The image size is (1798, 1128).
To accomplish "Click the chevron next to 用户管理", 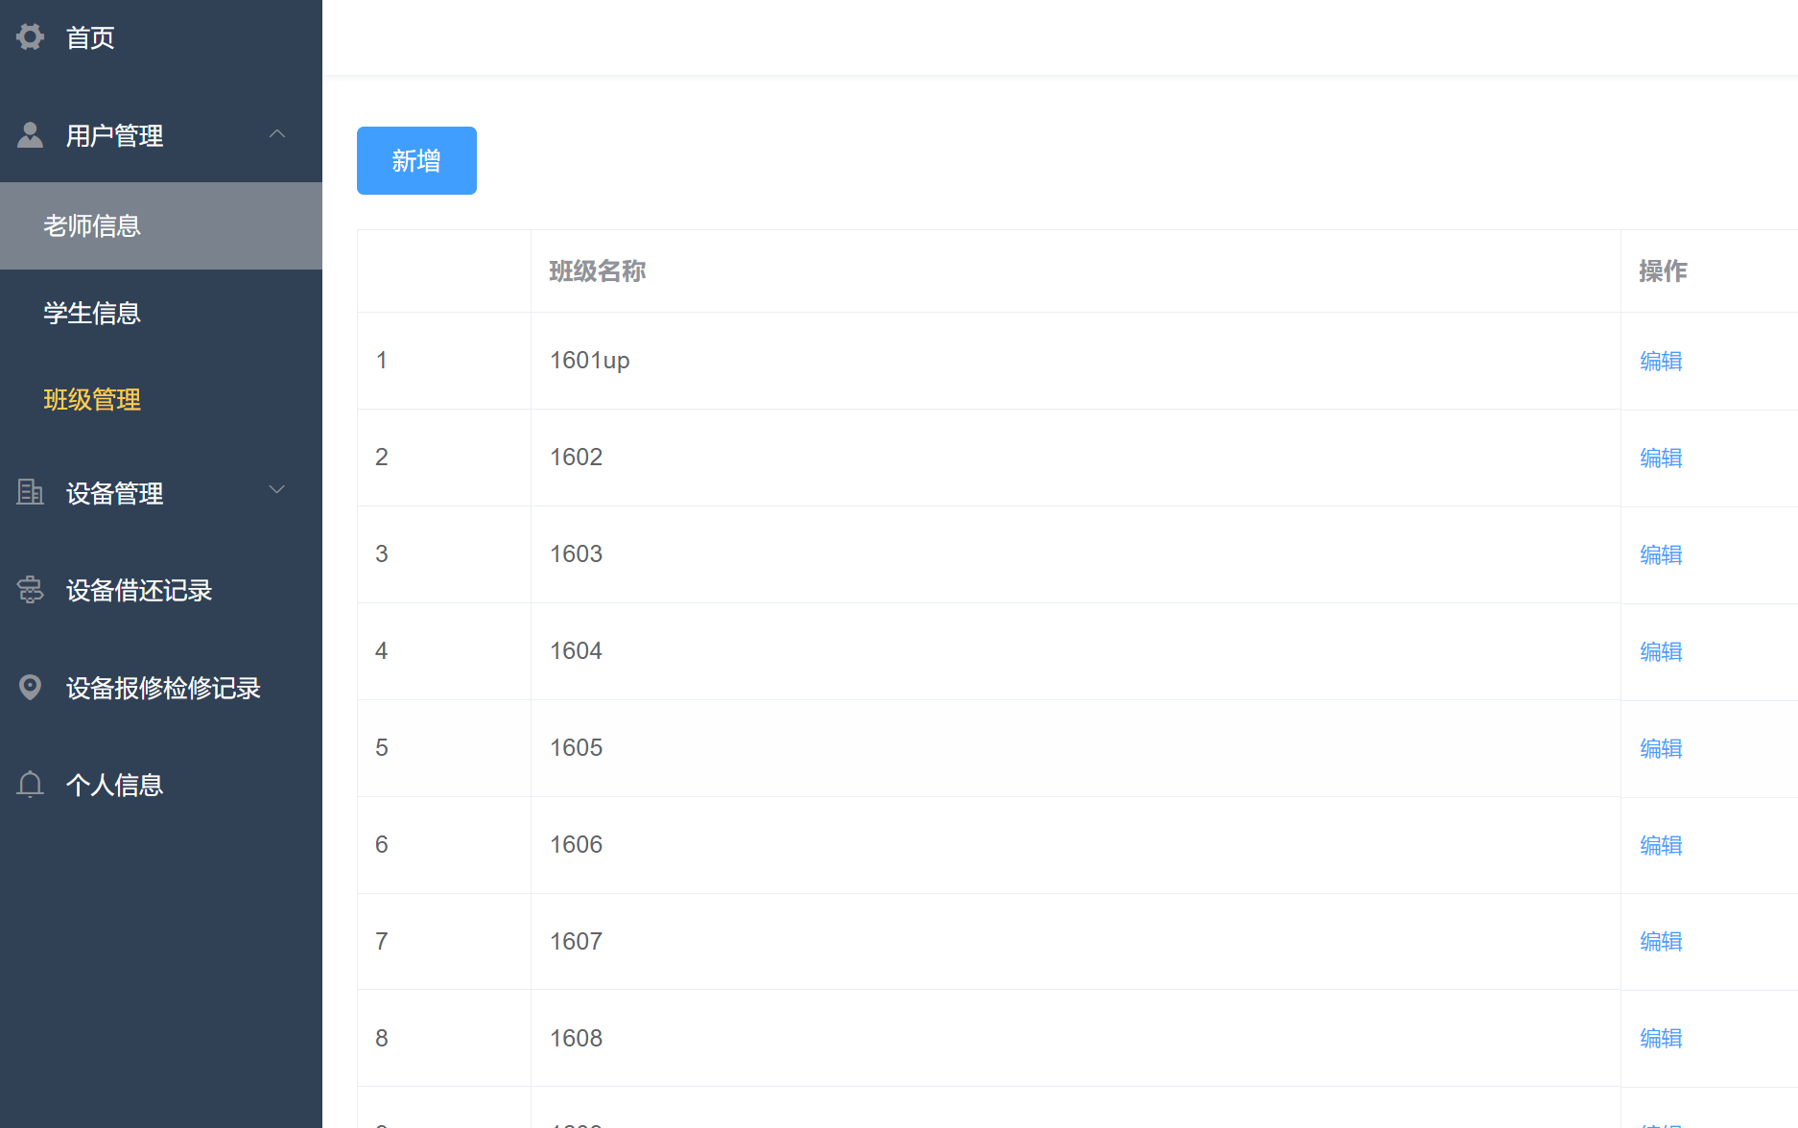I will [277, 133].
